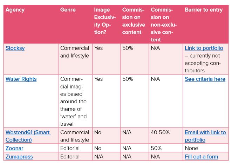Click 'Commission on non-exclusive content' header
The width and height of the screenshot is (231, 164).
(164, 25)
